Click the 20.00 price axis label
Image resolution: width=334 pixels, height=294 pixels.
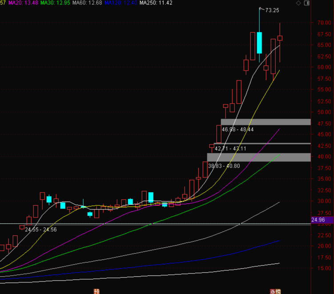[x=324, y=246]
